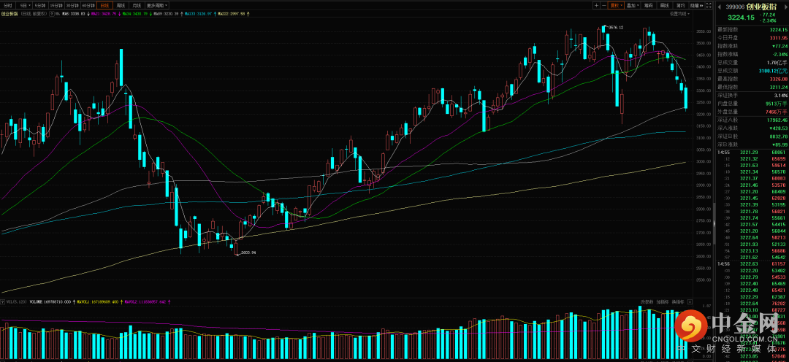Click the green MA34 down-arrow indicator
The width and height of the screenshot is (789, 362).
(x=150, y=14)
